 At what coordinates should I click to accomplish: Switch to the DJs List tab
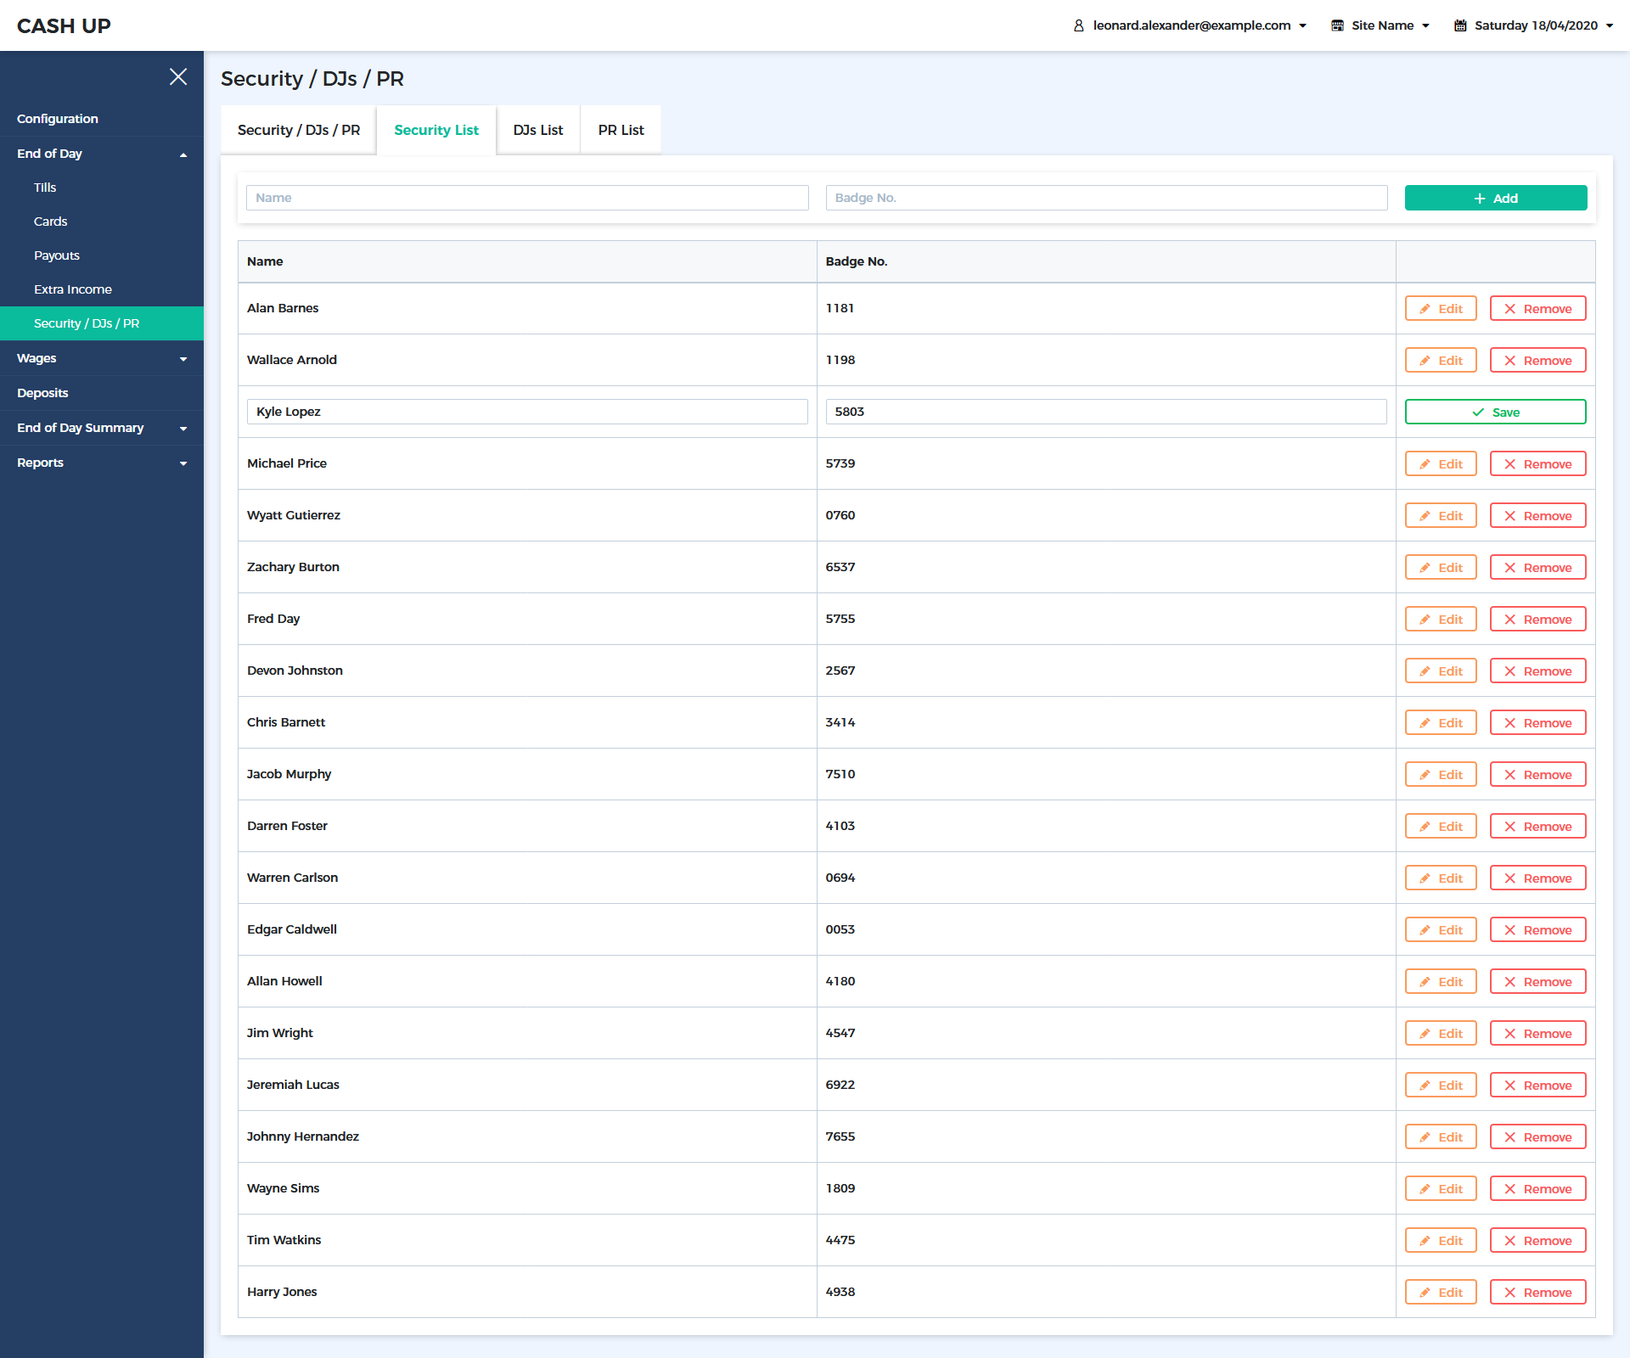click(x=537, y=130)
